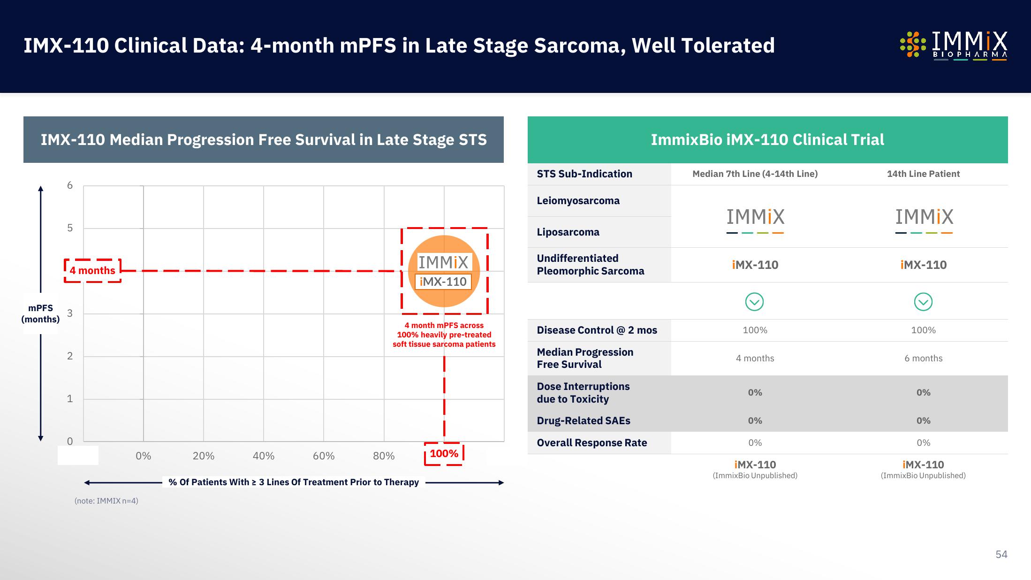Click the '4 month mPFS across 100% heavily pre-treated' annotation
Image resolution: width=1031 pixels, height=580 pixels.
[x=444, y=335]
